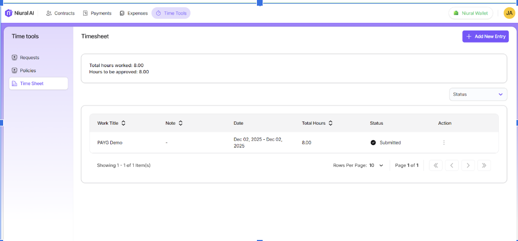Select the Time Tools tab

(x=171, y=13)
